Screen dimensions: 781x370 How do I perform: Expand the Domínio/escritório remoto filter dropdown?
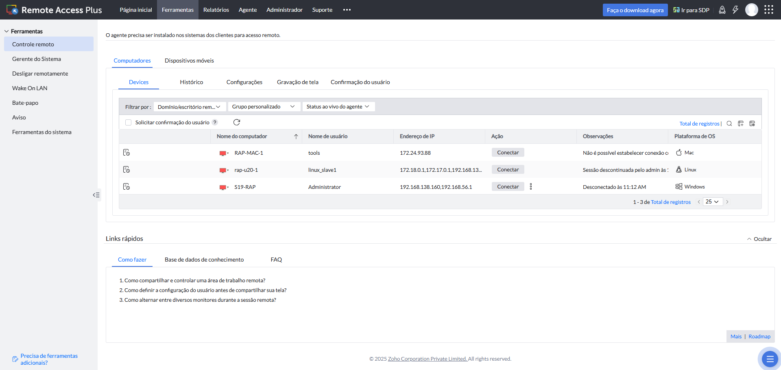(190, 107)
